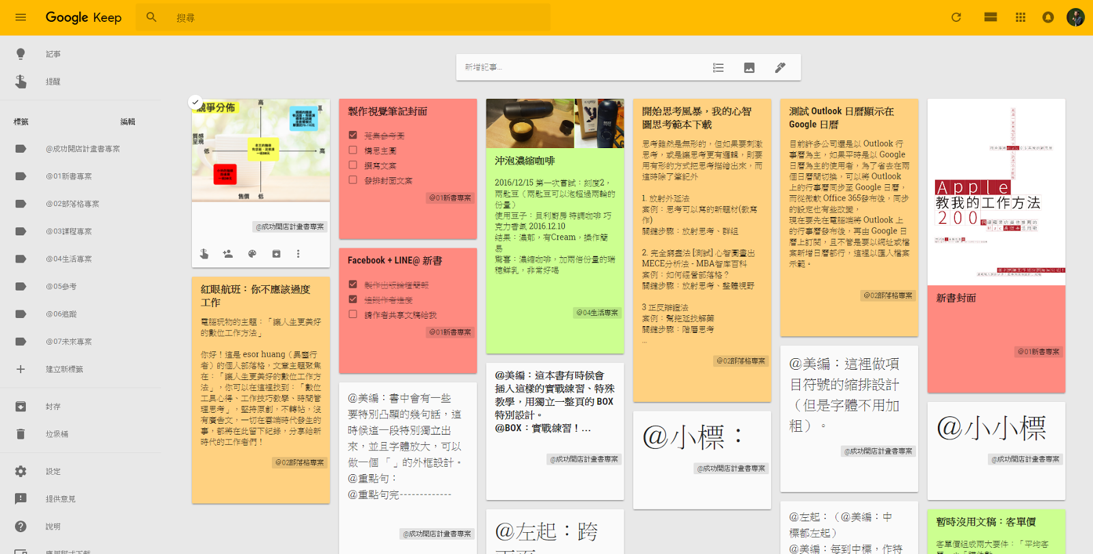Screen dimensions: 1093x554
Task: Click the Google Keep logo
Action: (x=83, y=18)
